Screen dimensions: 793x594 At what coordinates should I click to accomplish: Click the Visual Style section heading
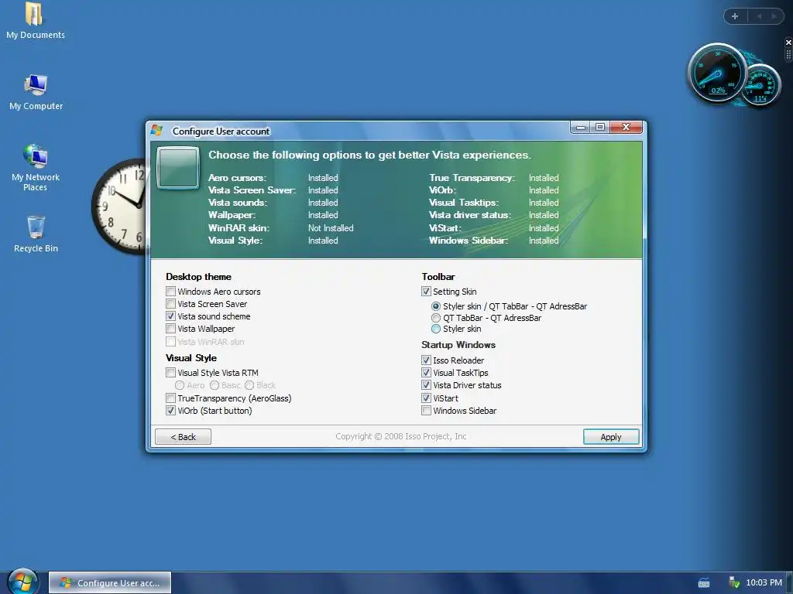[191, 358]
